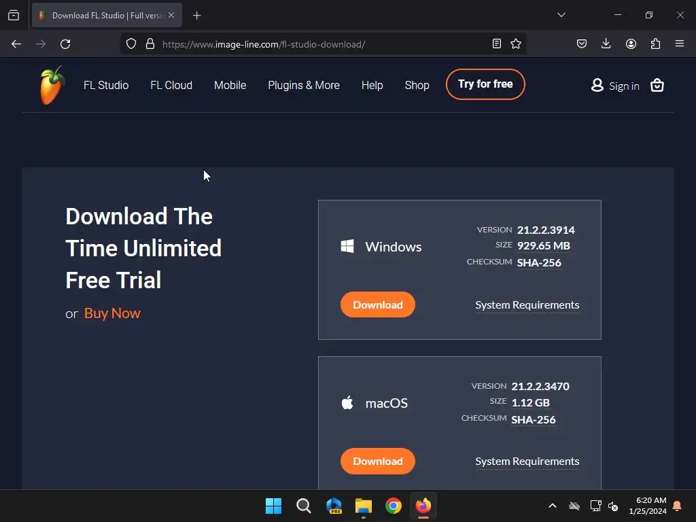Screen dimensions: 696x522
Task: Open the Windows Start menu
Action: [273, 506]
